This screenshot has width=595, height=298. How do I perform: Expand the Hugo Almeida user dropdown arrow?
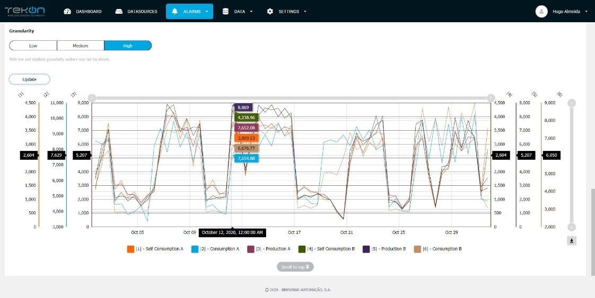pos(586,12)
